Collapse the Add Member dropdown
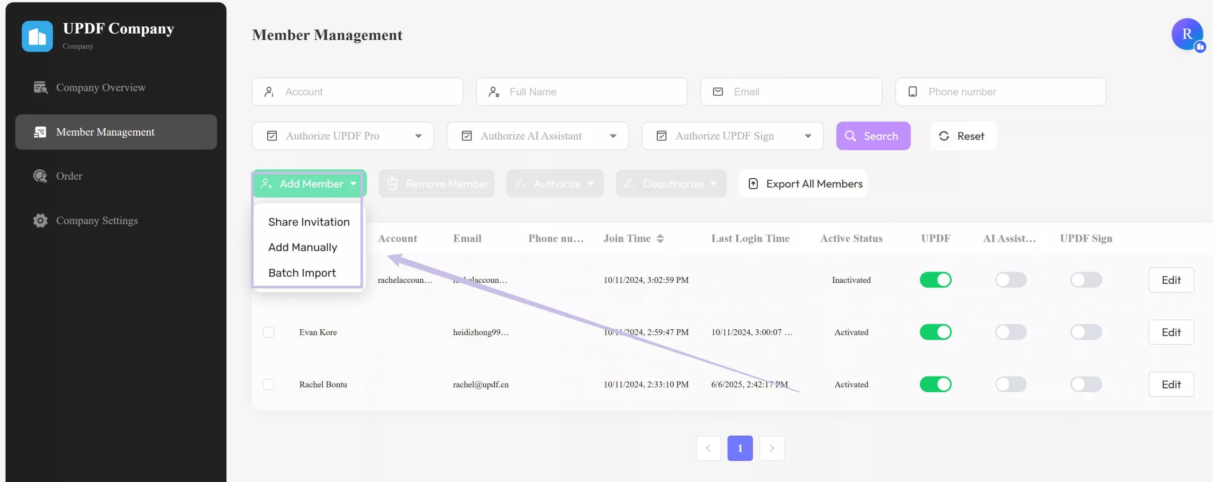This screenshot has height=482, width=1213. [x=353, y=184]
